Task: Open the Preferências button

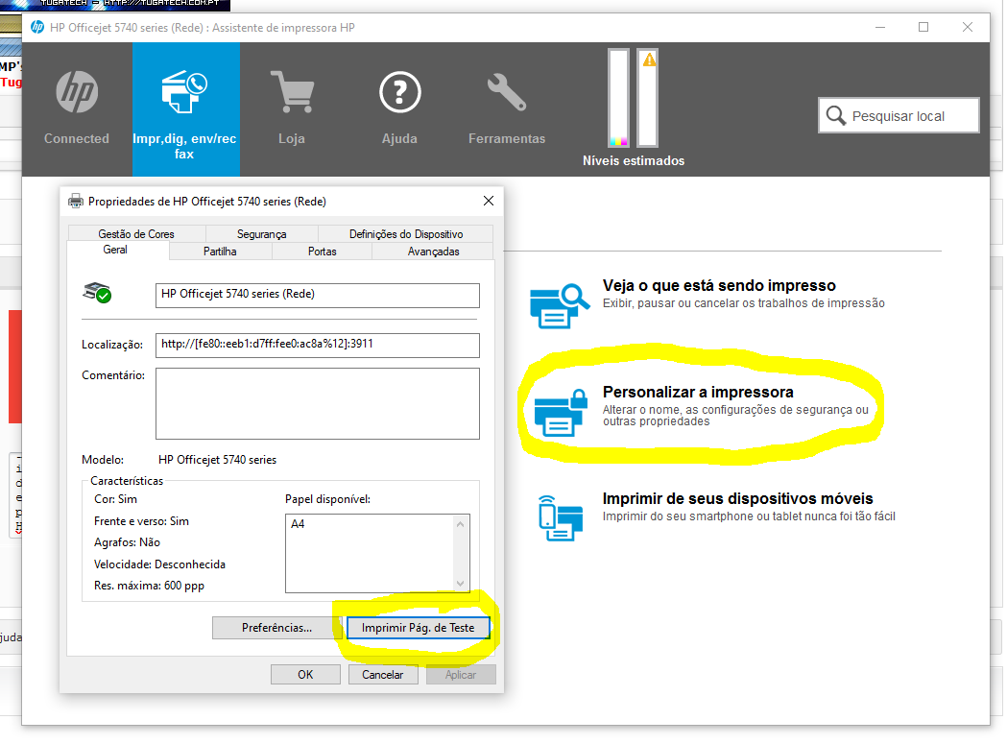Action: (x=276, y=628)
